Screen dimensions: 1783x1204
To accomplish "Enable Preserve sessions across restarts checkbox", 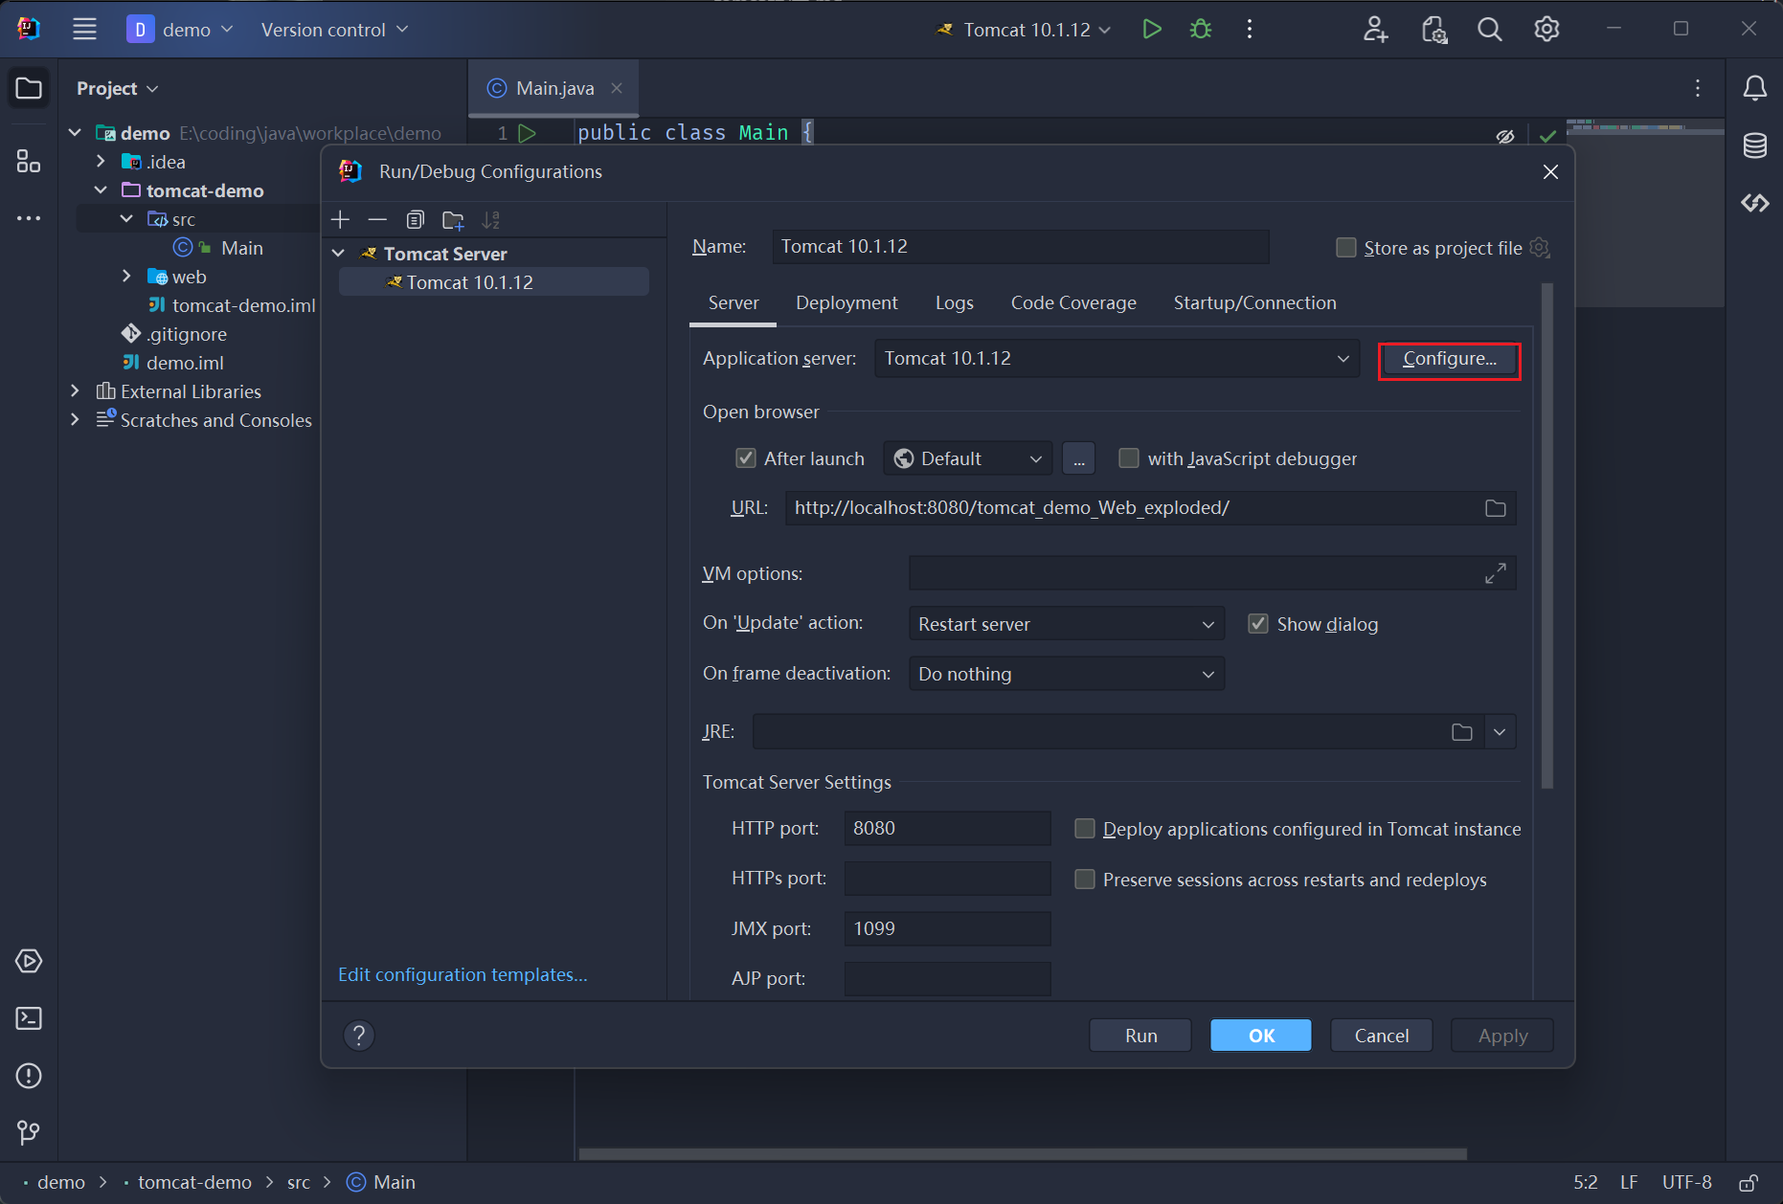I will [1085, 880].
